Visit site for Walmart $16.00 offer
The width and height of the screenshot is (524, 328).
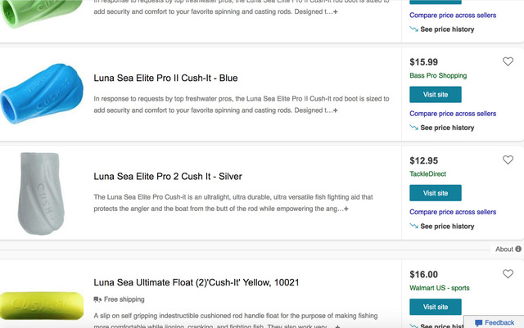point(435,307)
